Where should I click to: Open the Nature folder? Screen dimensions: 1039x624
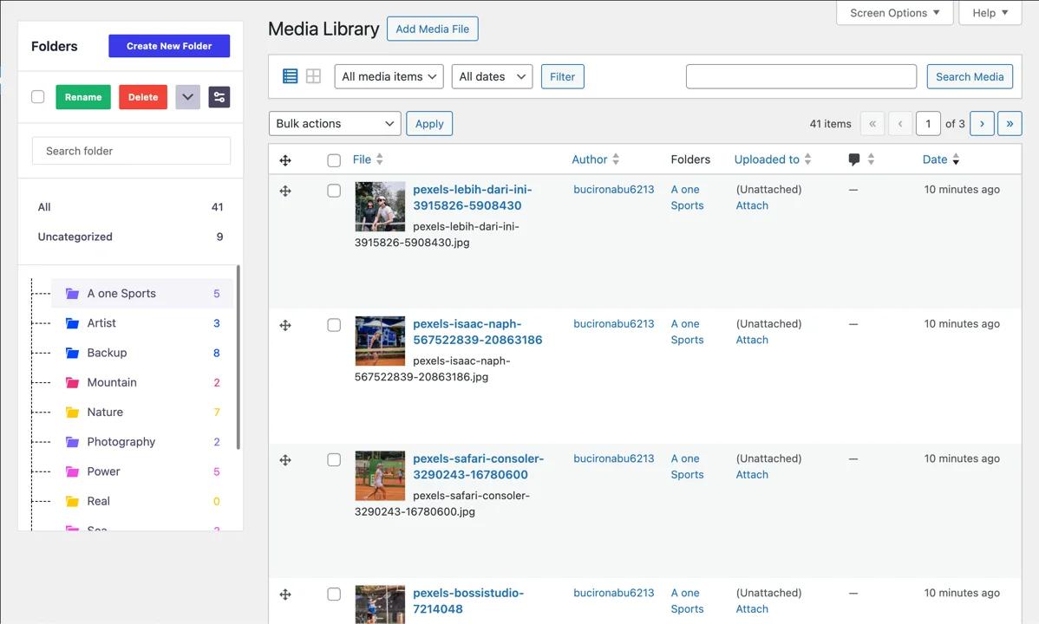pyautogui.click(x=142, y=412)
